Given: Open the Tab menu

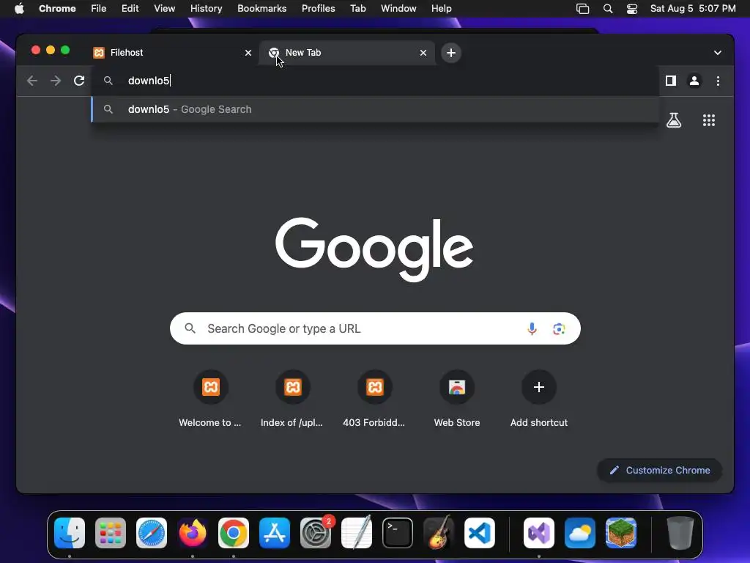Looking at the screenshot, I should 357,9.
